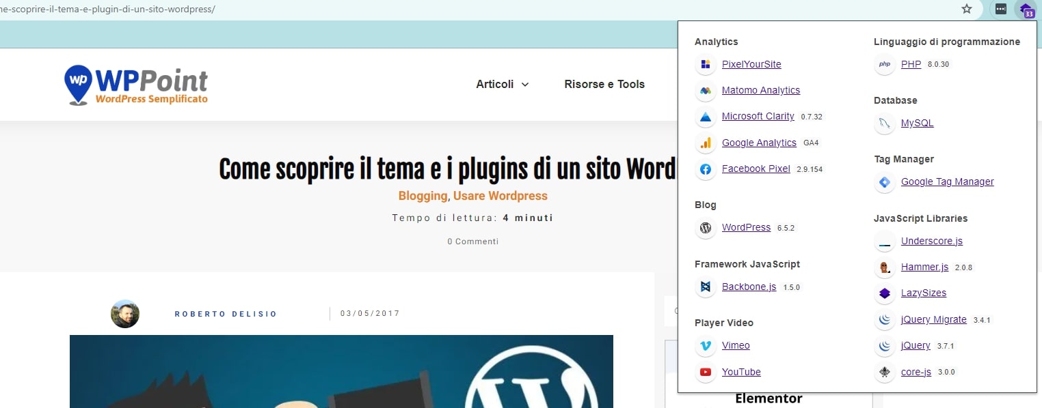Open the jQuery Migrate link
Image resolution: width=1042 pixels, height=408 pixels.
click(934, 319)
